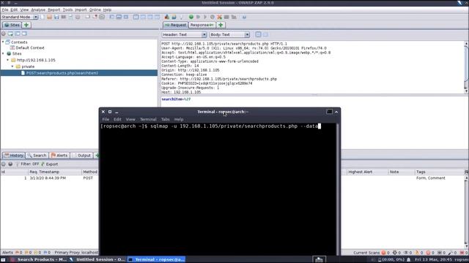Click the Filter: OFF label

click(x=30, y=164)
